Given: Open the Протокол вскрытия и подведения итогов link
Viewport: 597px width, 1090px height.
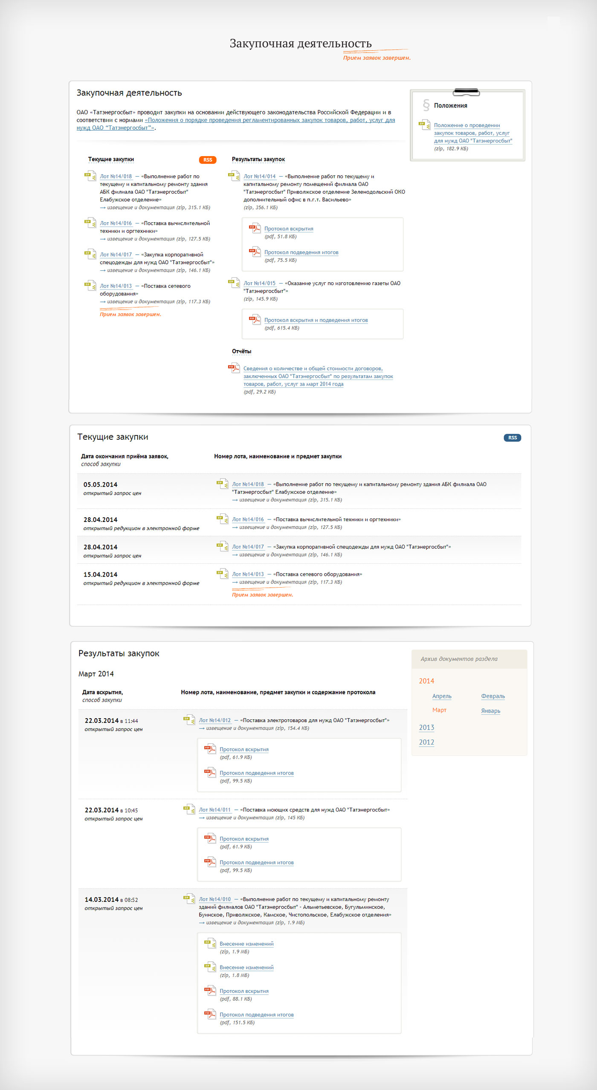Looking at the screenshot, I should point(316,320).
